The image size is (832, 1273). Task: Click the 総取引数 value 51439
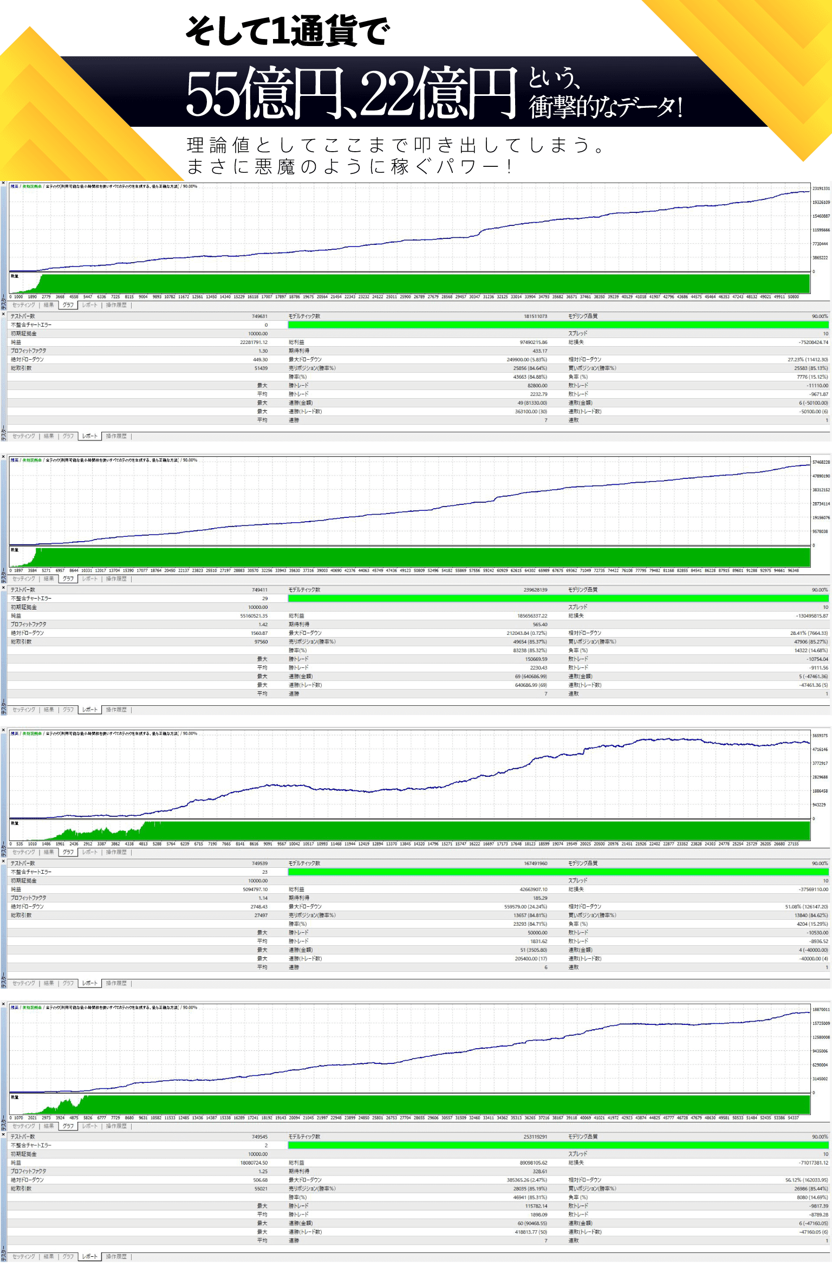pos(261,368)
